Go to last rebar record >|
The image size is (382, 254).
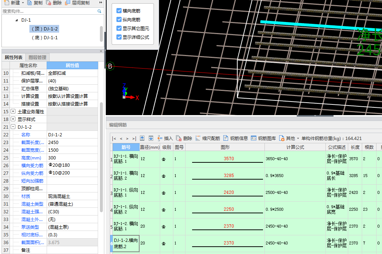[134, 139]
